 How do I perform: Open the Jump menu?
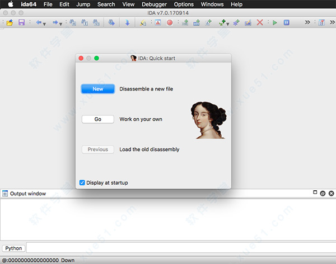[x=83, y=4]
